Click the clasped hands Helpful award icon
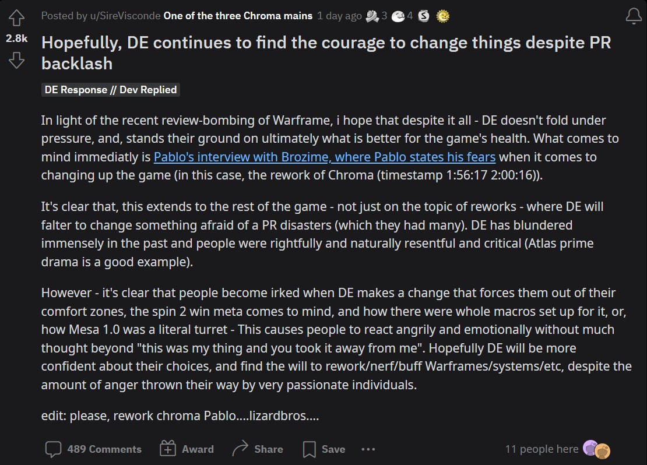647x465 pixels. [x=372, y=16]
